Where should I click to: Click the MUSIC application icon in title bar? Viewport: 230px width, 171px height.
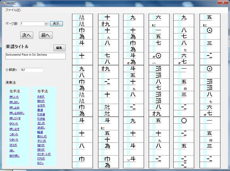3,3
